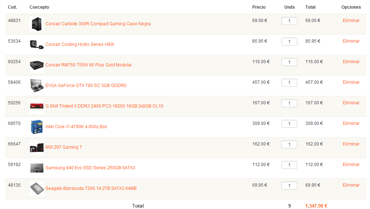This screenshot has width=370, height=209.
Task: Open the Intel Core i7-4790K product link
Action: click(x=76, y=127)
